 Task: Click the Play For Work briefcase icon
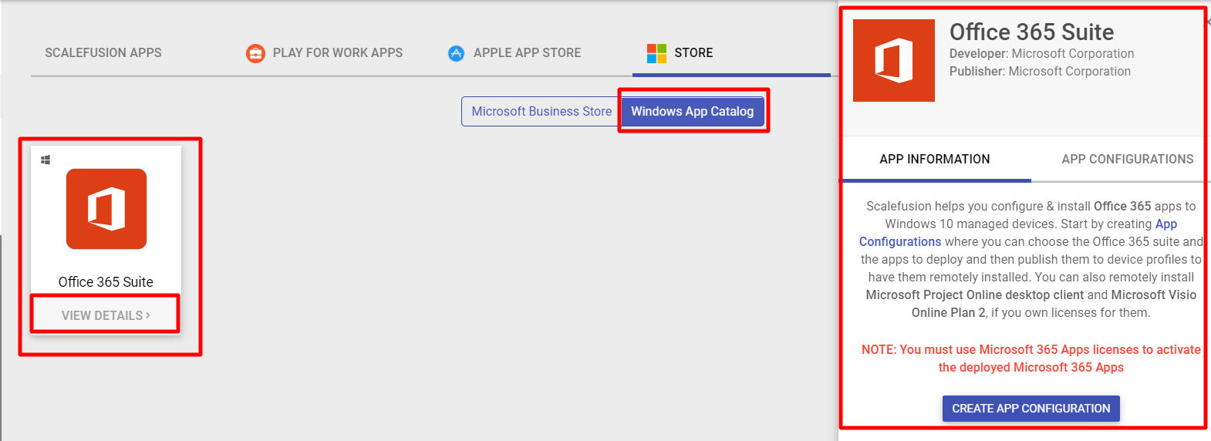(255, 53)
